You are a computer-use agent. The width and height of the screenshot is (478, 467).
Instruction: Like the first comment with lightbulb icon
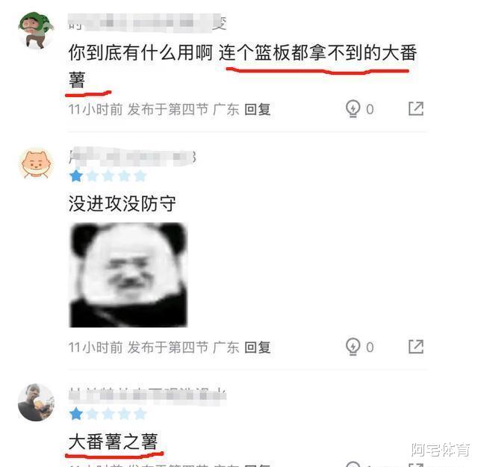353,108
